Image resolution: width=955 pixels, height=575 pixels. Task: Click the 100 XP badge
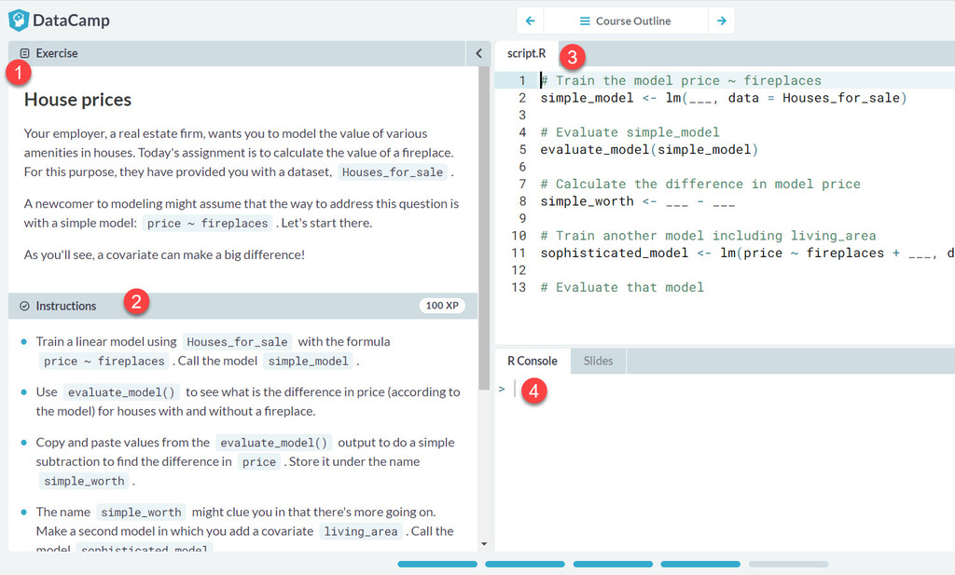[x=441, y=305]
